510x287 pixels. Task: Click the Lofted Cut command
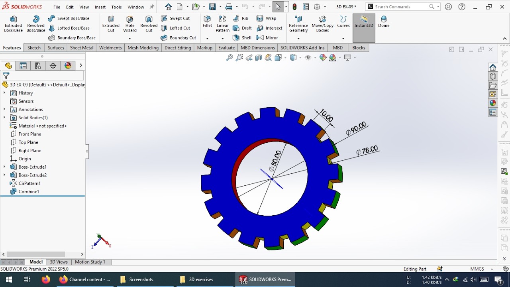(x=175, y=28)
